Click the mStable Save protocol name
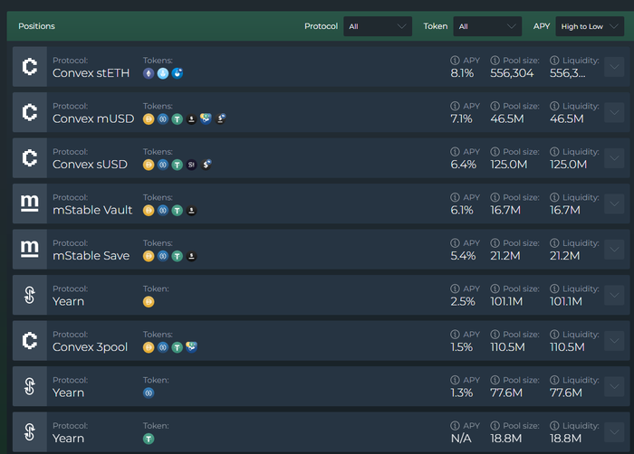The image size is (634, 454). 91,256
